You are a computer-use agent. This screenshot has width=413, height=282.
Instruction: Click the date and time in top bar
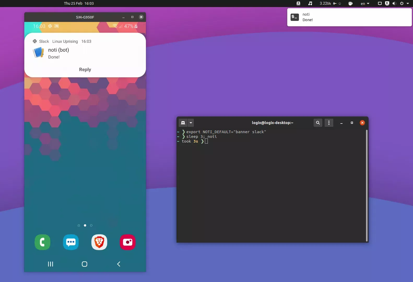click(x=79, y=3)
